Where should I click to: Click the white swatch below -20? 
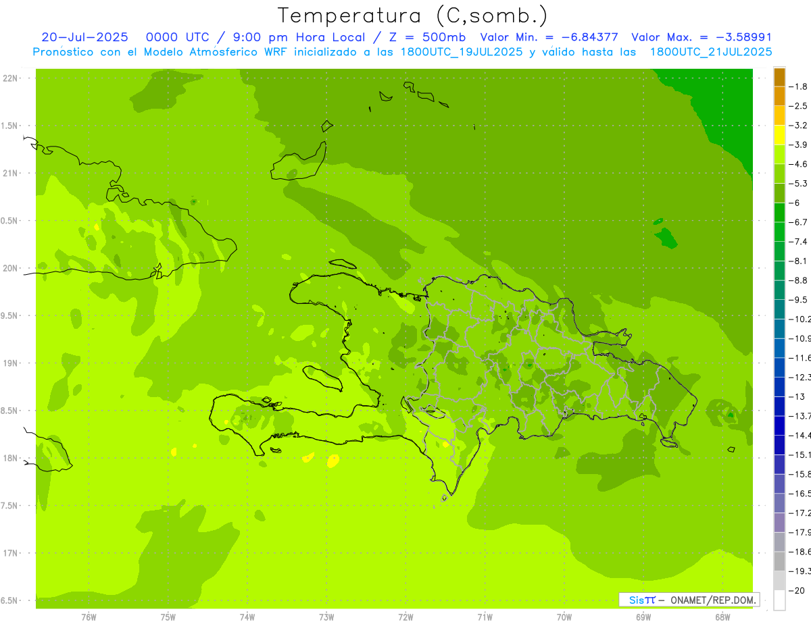[x=780, y=600]
